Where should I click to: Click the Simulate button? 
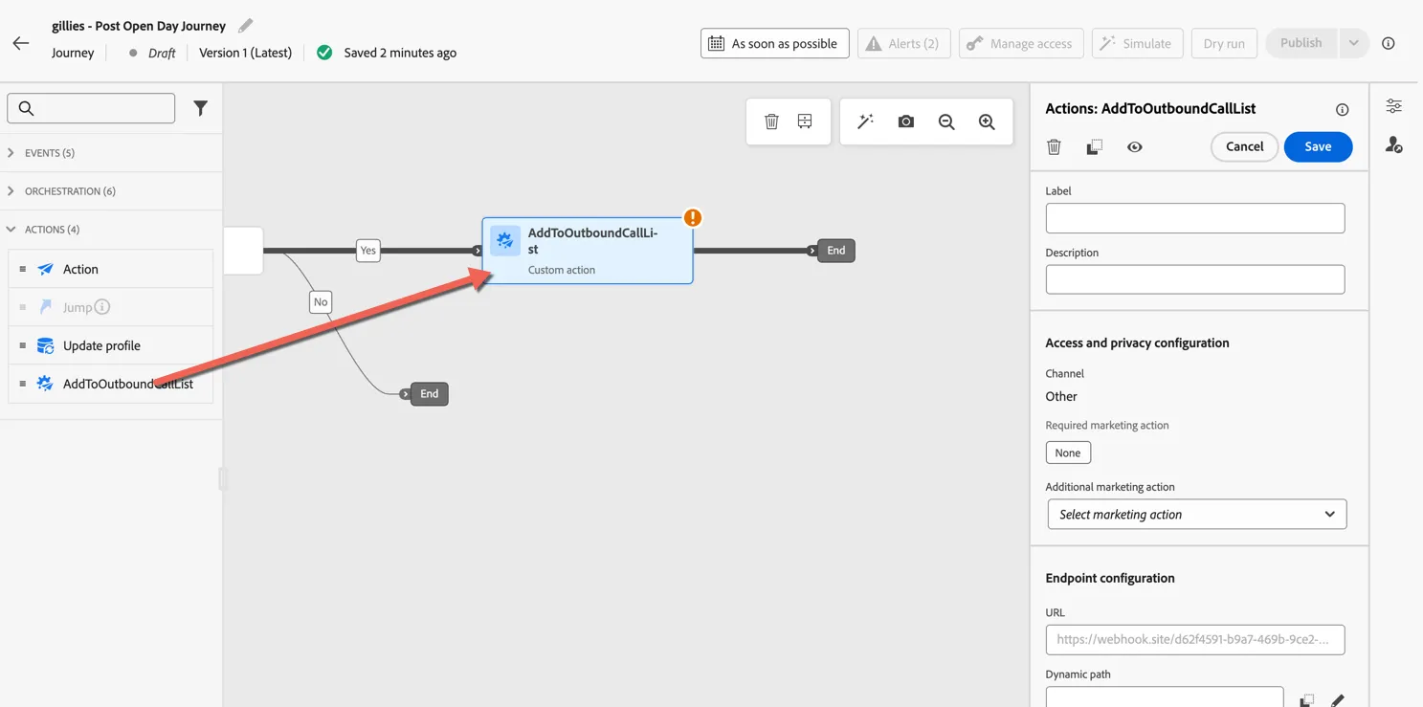tap(1137, 43)
